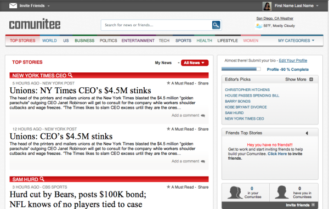Share the 5 hours ago NY Post story
This screenshot has height=209, width=329.
(x=203, y=83)
